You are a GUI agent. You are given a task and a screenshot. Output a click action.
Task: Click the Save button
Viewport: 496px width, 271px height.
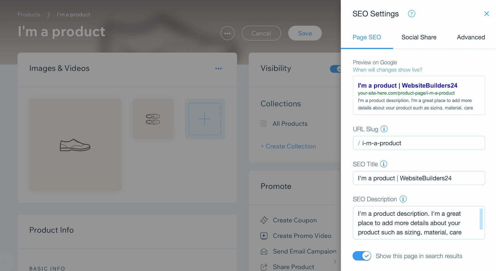point(305,33)
